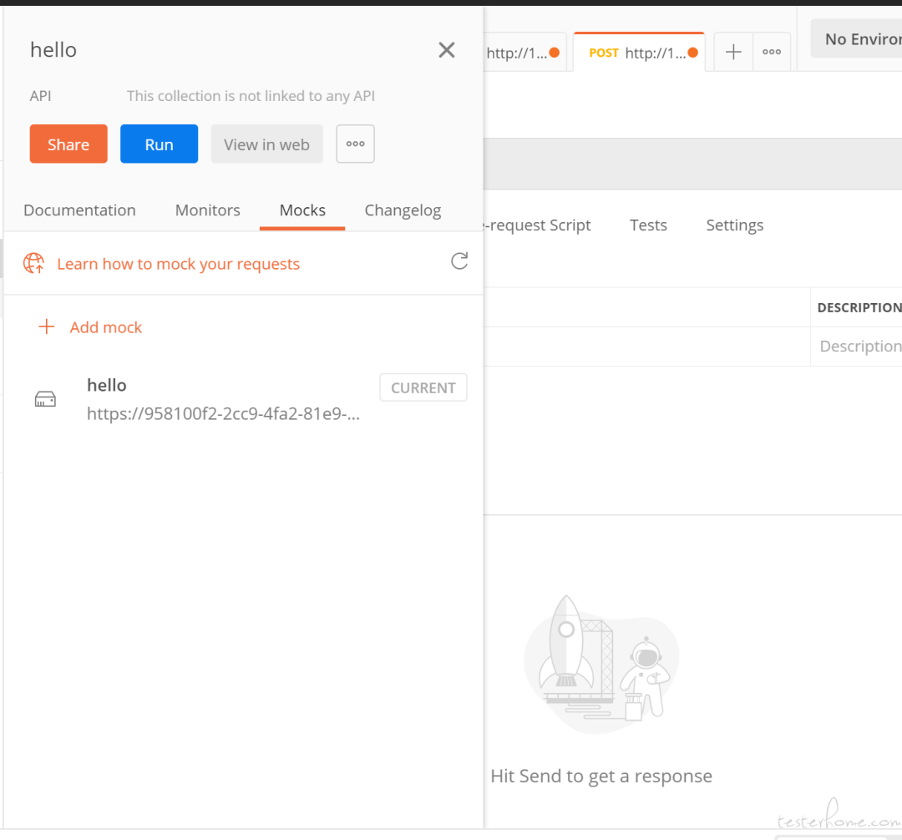The image size is (902, 840).
Task: Click the orange Share button
Action: 68,144
